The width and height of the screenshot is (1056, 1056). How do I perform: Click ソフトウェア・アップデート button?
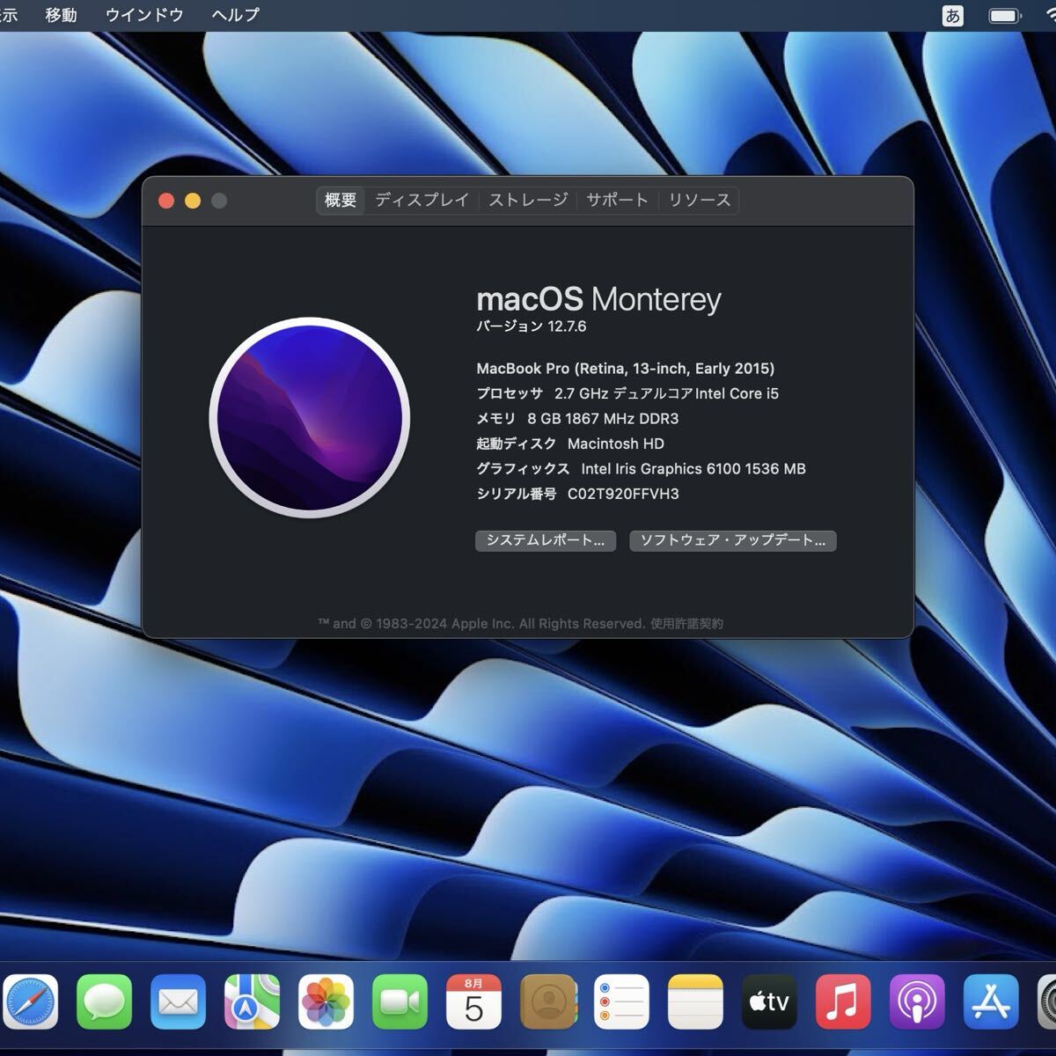point(733,540)
